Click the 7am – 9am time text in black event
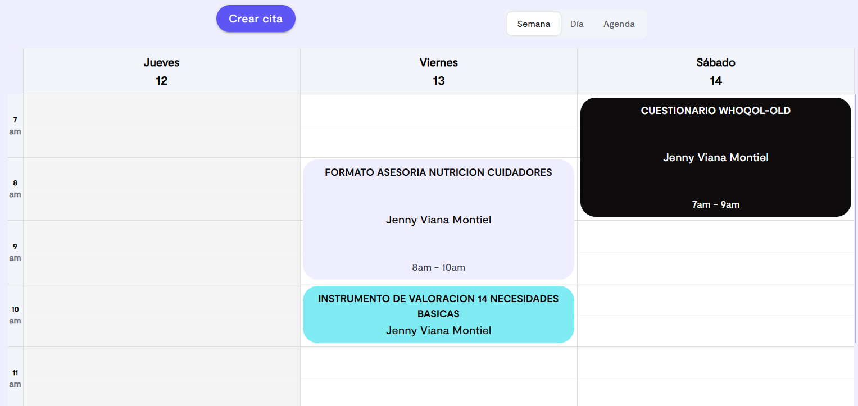 pos(715,204)
